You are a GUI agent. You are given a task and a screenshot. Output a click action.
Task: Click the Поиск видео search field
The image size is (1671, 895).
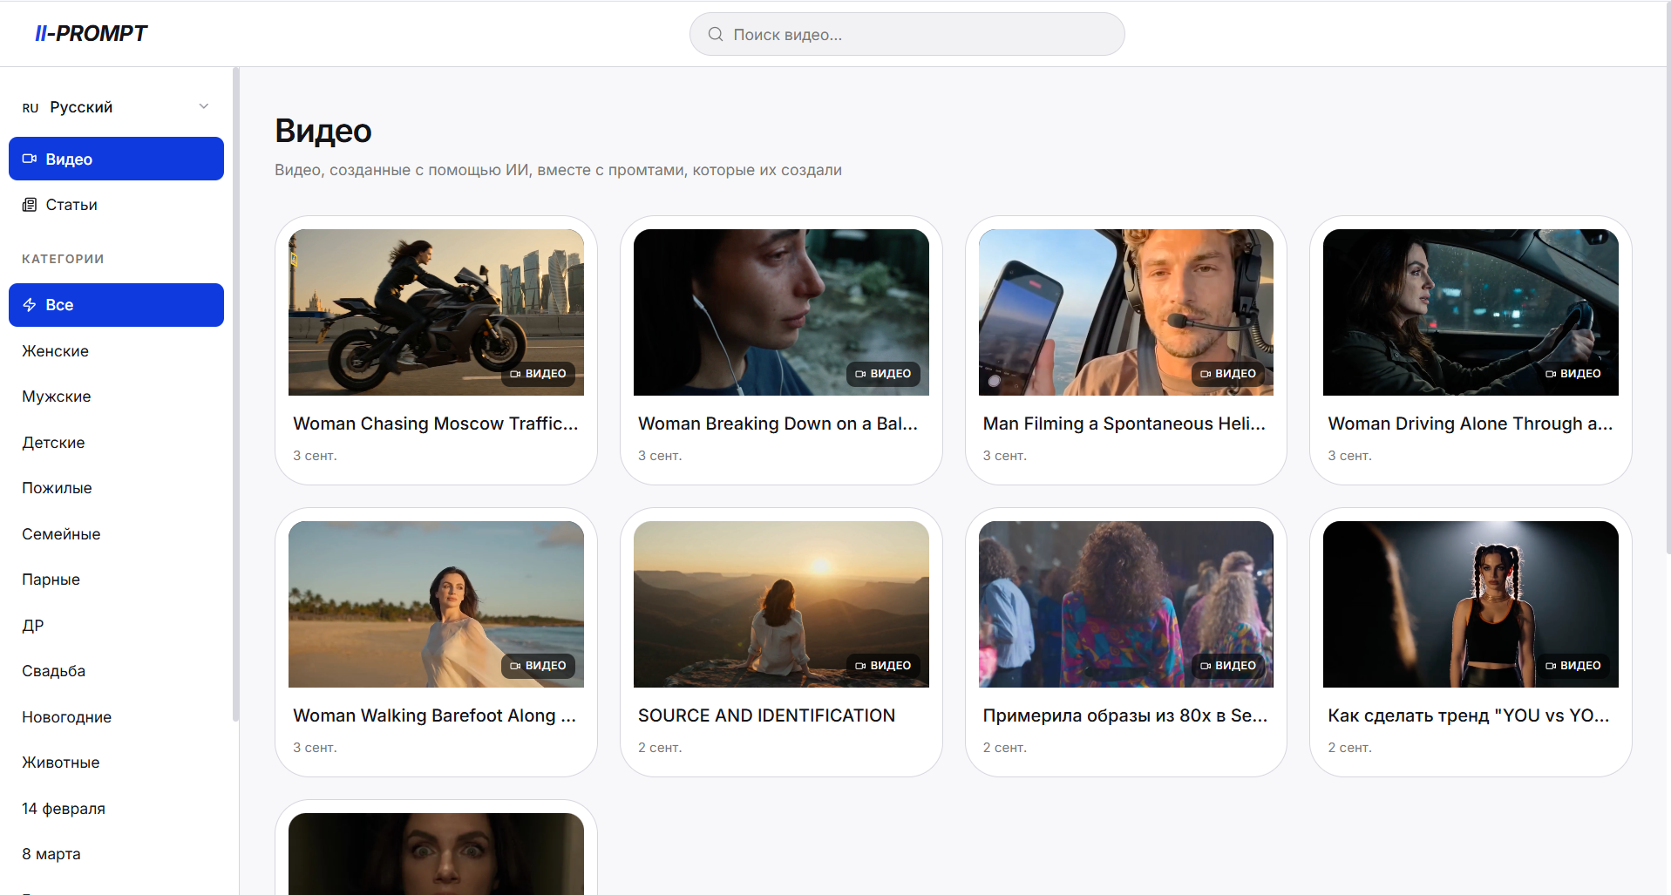coord(907,34)
